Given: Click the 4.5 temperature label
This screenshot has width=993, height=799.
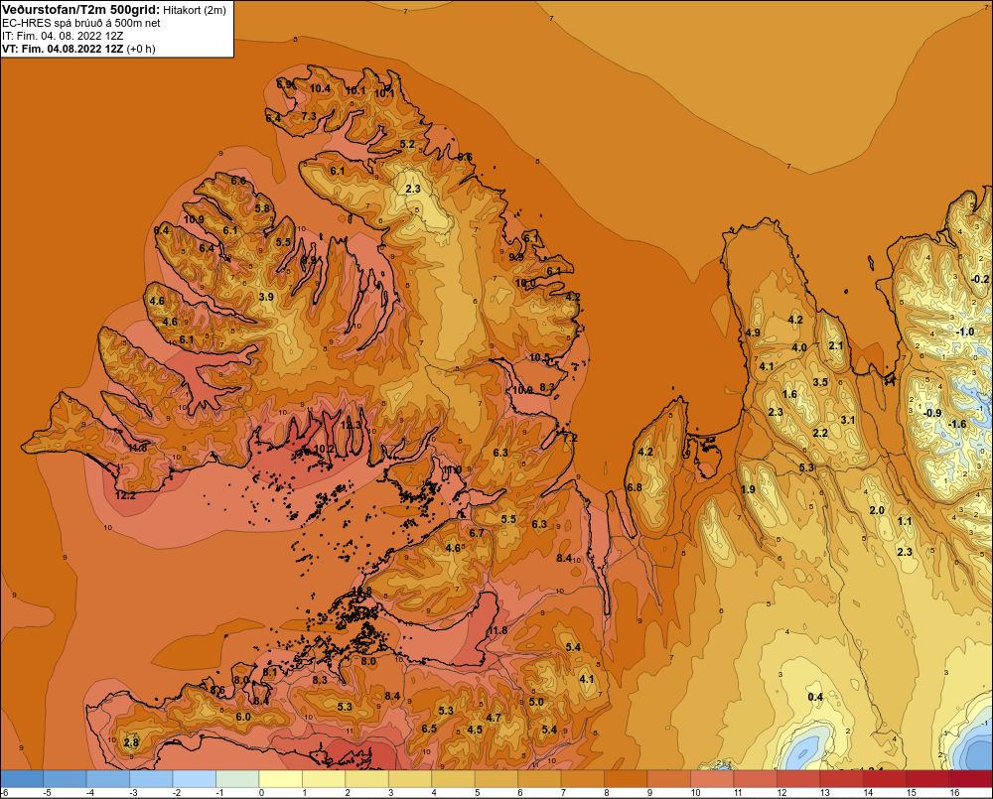Looking at the screenshot, I should 475,730.
